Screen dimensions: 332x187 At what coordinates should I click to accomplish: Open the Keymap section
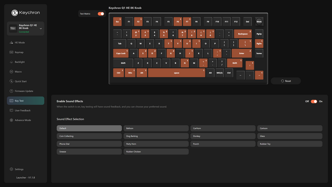pos(26,52)
